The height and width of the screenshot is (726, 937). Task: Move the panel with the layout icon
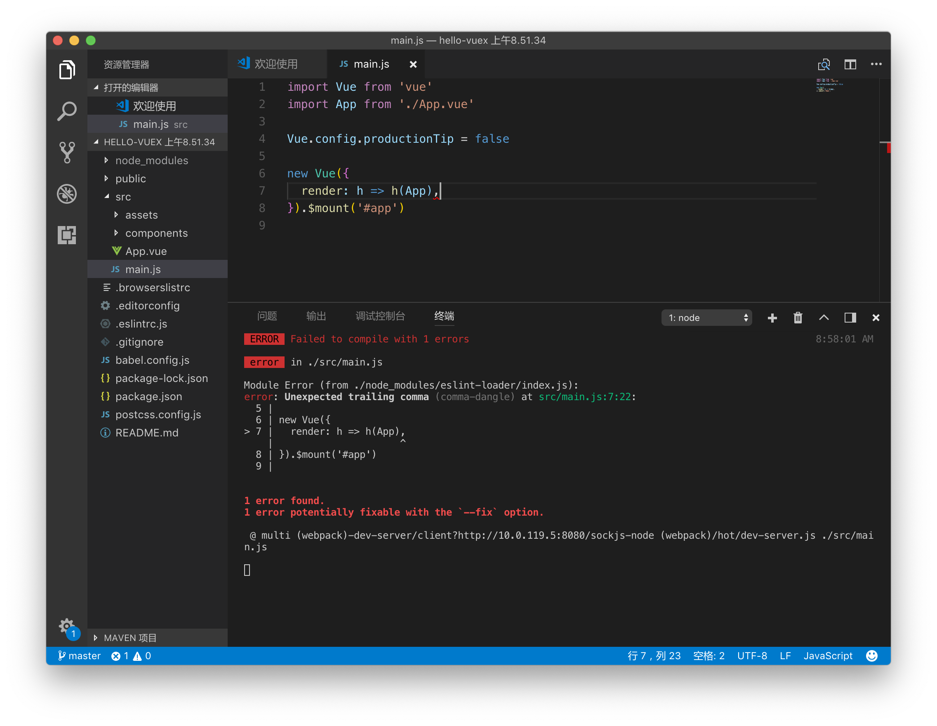click(850, 318)
